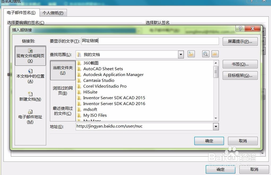Screen dimensions: 271x175
Task: Click the ScreenTip button (屏幕提示)
Action: point(240,42)
